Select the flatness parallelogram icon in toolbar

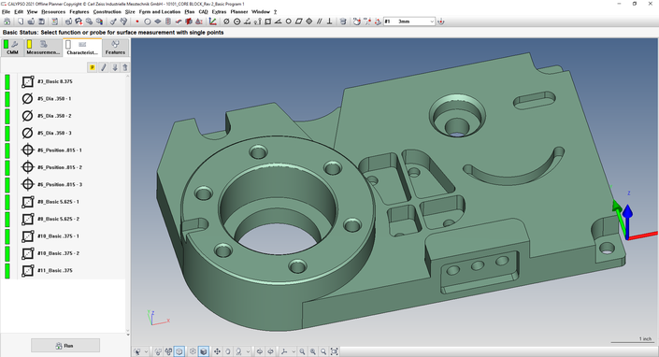pos(299,21)
